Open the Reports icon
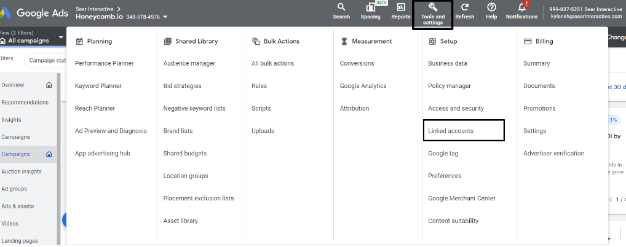This screenshot has width=626, height=247. click(401, 7)
